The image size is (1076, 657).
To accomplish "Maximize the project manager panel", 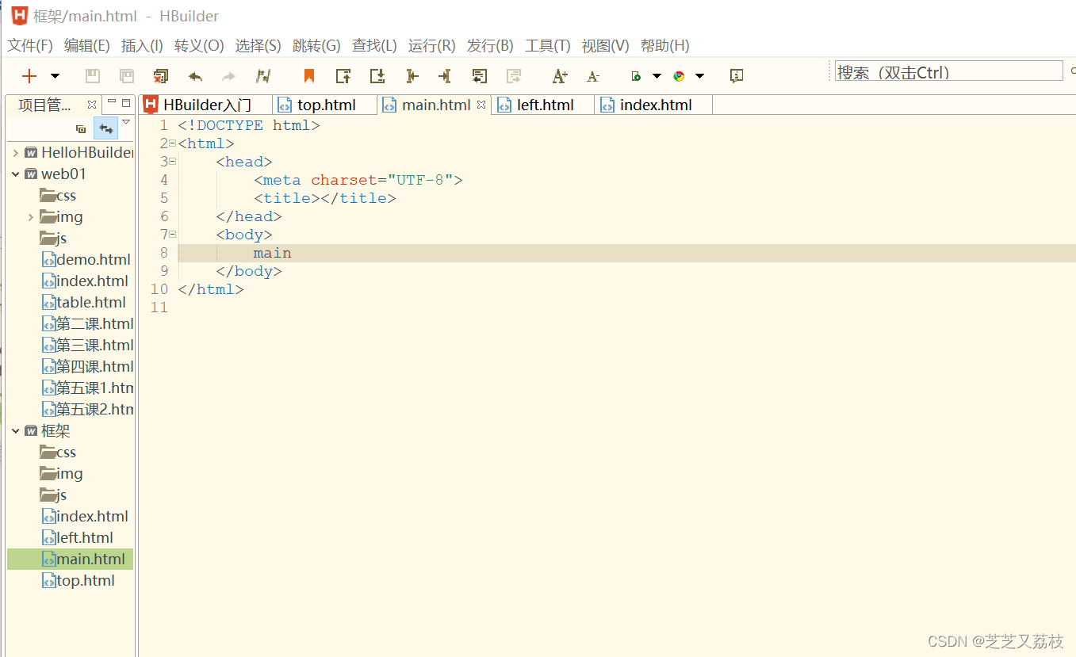I will point(126,102).
